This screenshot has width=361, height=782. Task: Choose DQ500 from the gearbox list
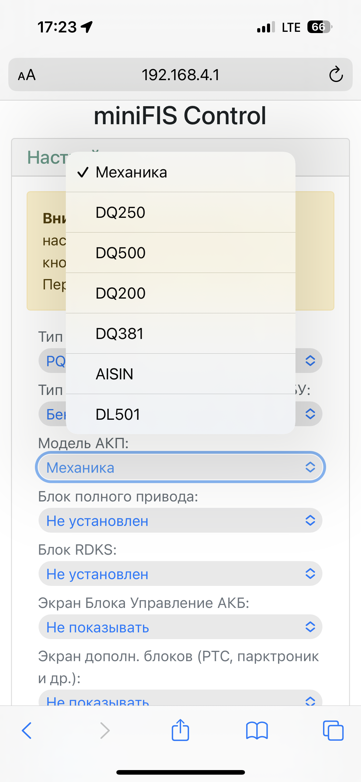181,253
